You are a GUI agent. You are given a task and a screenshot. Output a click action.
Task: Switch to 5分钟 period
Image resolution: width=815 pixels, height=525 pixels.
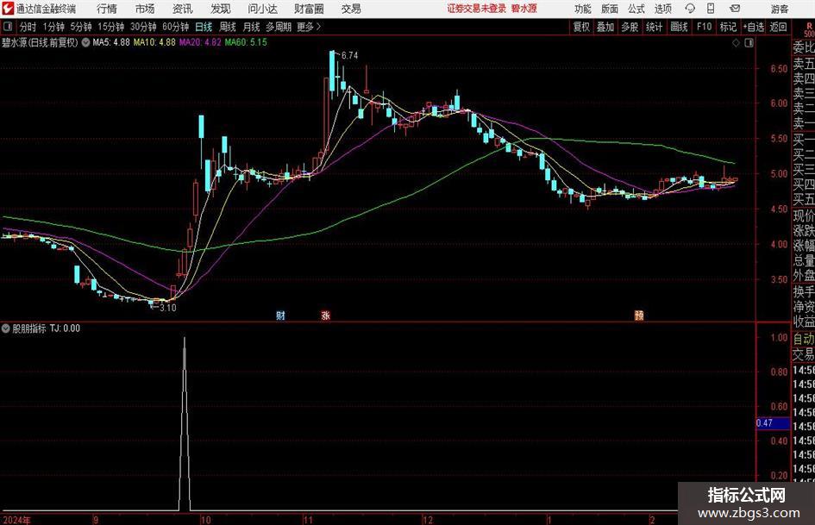tap(81, 27)
